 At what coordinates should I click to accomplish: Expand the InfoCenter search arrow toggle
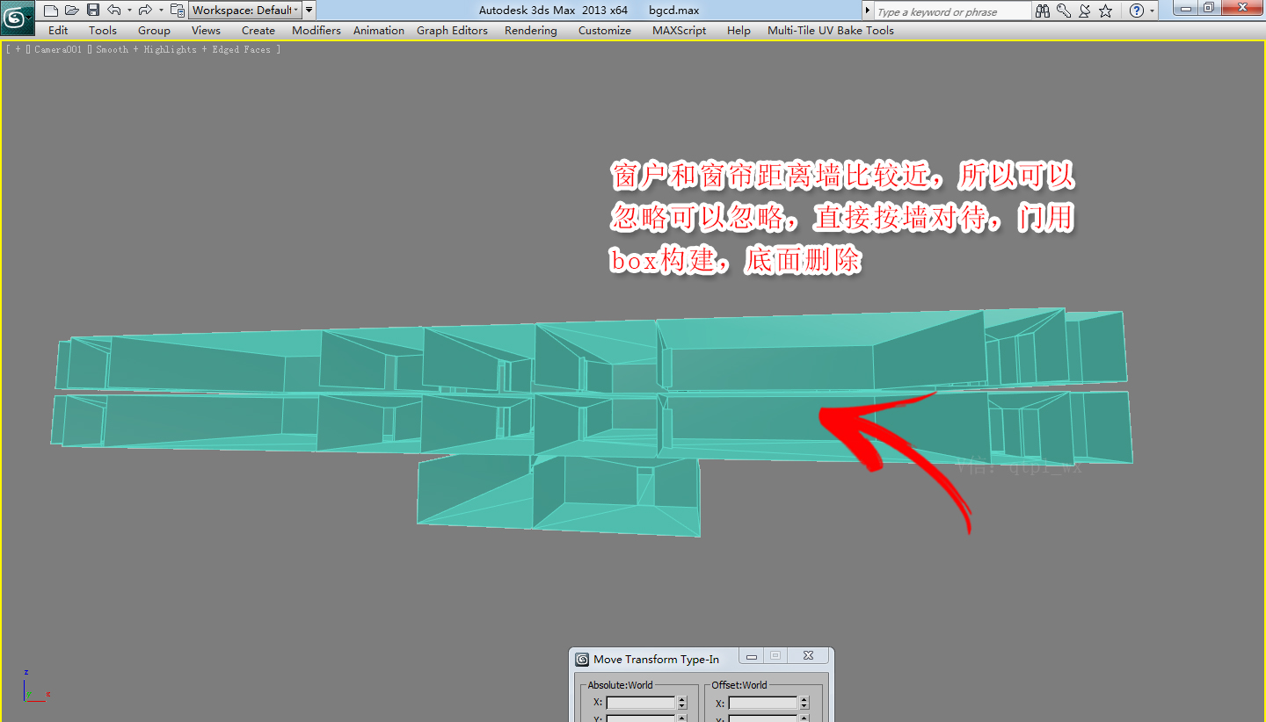pyautogui.click(x=868, y=11)
